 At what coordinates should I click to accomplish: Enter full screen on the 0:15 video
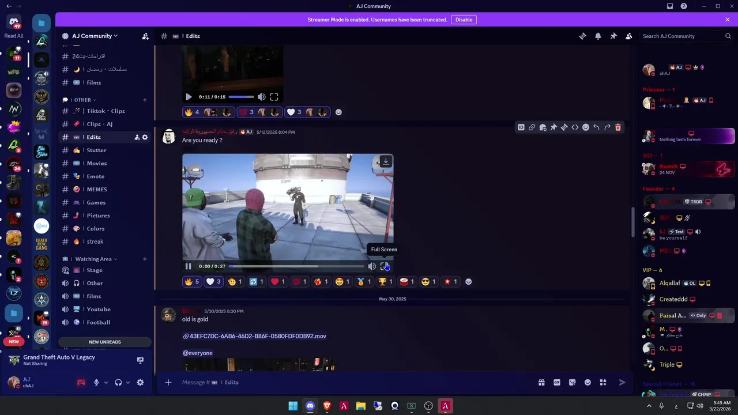click(x=274, y=97)
